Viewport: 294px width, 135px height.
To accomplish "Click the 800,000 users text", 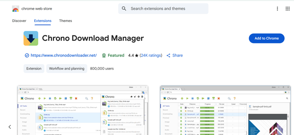I will click(102, 68).
